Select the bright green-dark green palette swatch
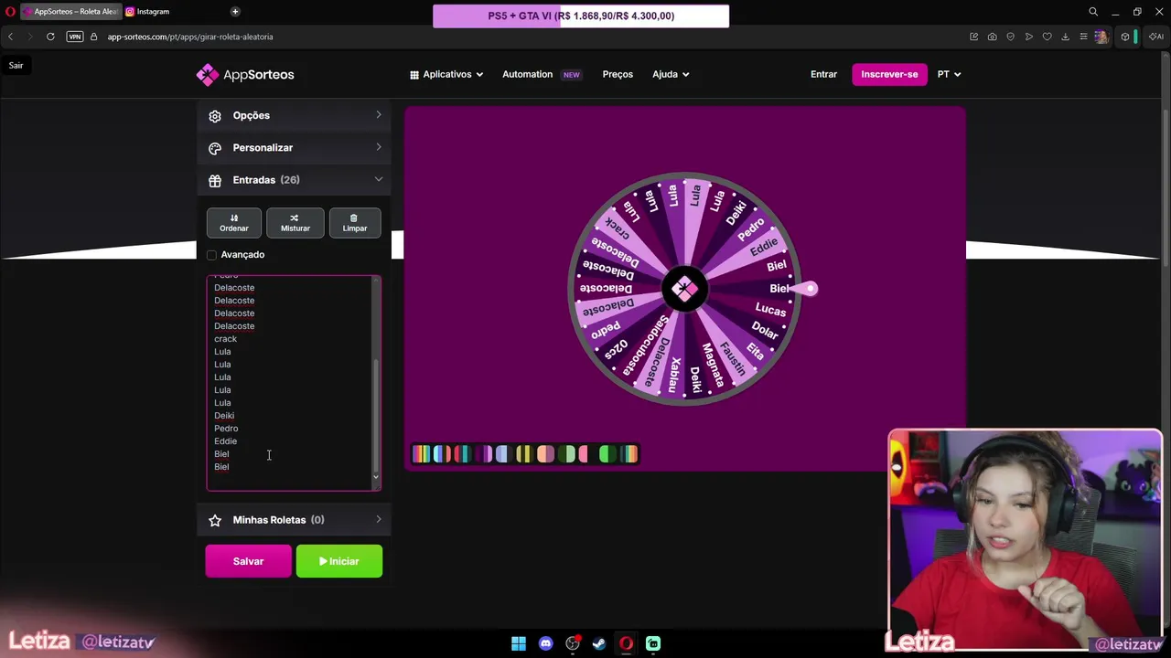This screenshot has width=1171, height=658. pyautogui.click(x=607, y=454)
